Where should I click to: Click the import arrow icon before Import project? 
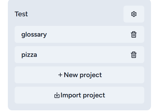click(57, 95)
